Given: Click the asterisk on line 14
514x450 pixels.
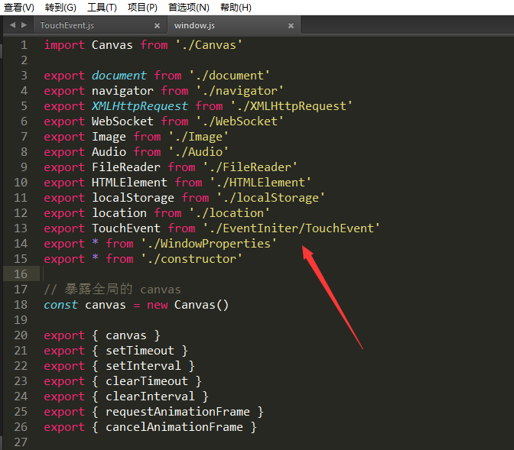Looking at the screenshot, I should 95,242.
